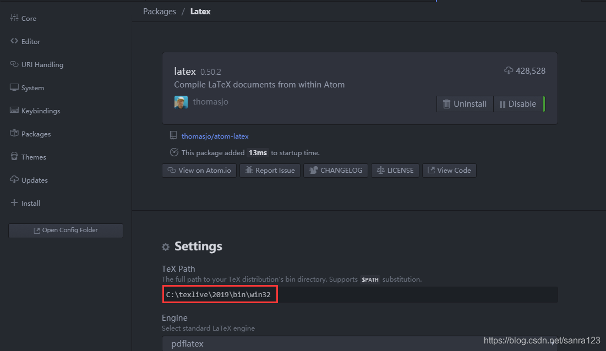Screen dimensions: 606x351
Task: Click the Open Config Folder button
Action: point(65,231)
